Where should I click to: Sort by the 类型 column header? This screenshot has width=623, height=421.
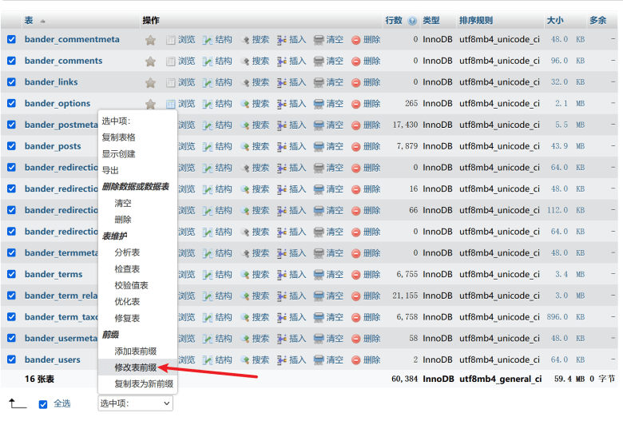(x=431, y=20)
